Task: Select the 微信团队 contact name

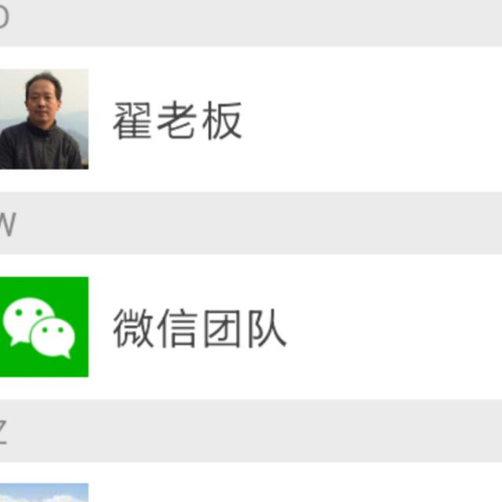Action: coord(200,328)
